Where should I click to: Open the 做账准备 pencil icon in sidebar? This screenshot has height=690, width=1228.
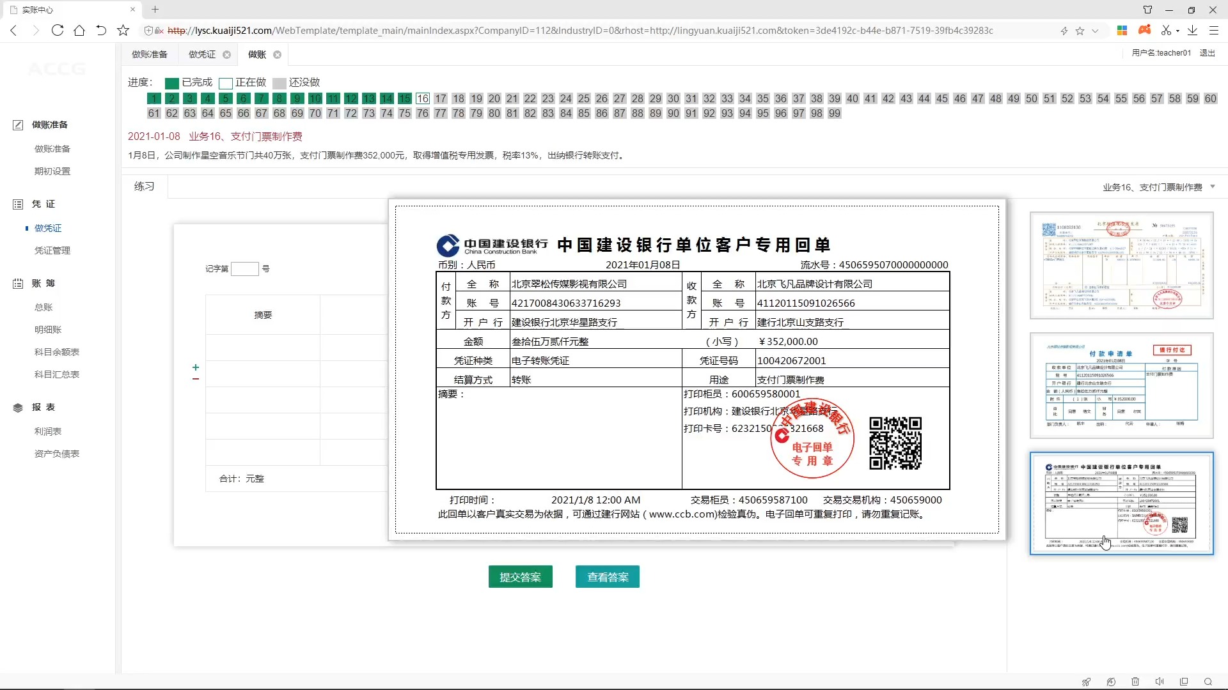coord(18,125)
